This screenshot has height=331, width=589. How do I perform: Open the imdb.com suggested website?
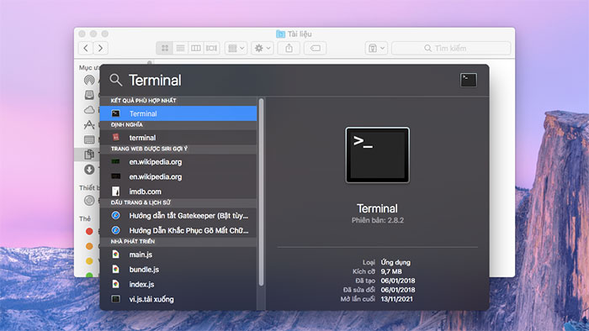178,192
